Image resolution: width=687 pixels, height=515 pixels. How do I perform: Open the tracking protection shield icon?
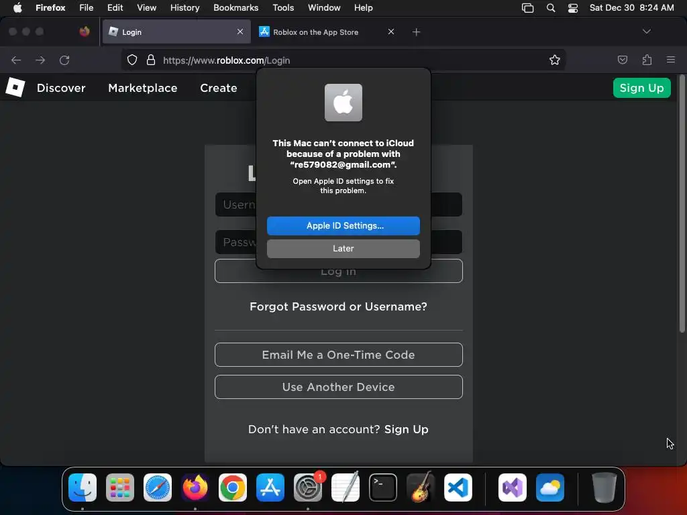point(132,60)
